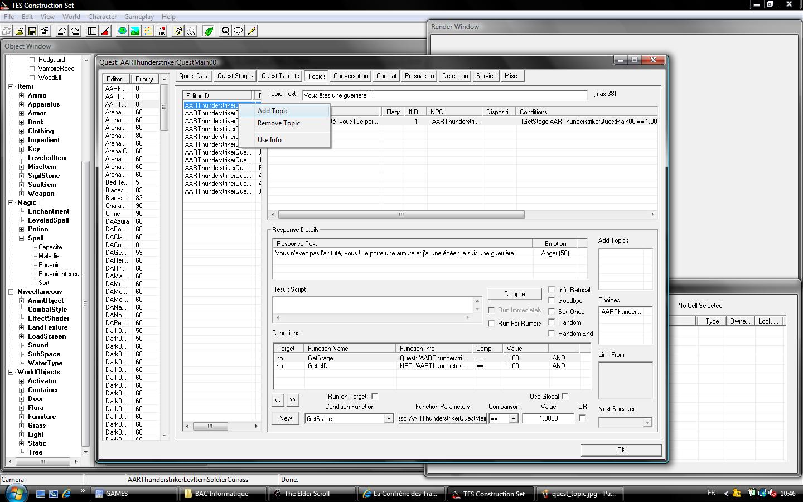Select Use Info in context menu
The height and width of the screenshot is (502, 803).
284,140
